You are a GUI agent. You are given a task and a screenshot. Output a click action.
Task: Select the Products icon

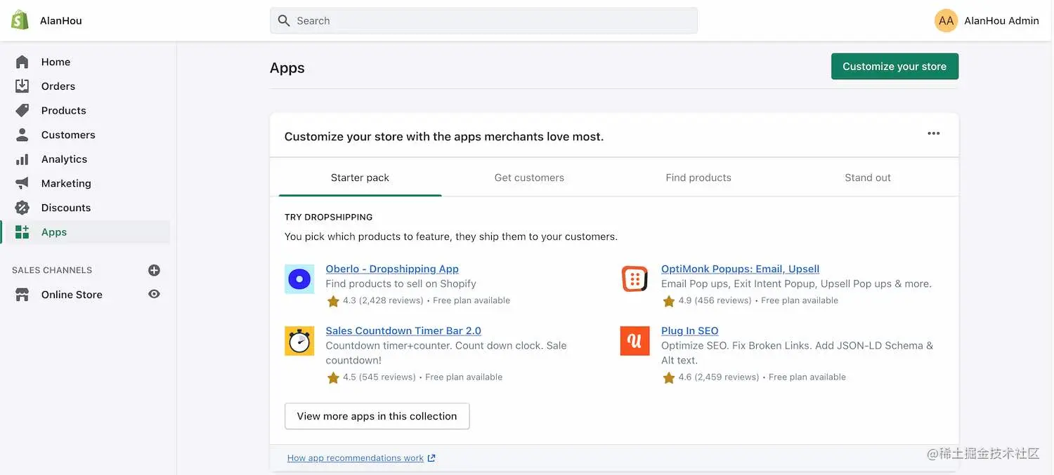pyautogui.click(x=22, y=110)
